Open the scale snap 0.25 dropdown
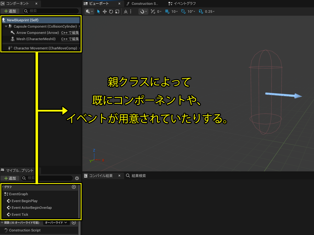The width and height of the screenshot is (314, 235). click(x=210, y=12)
